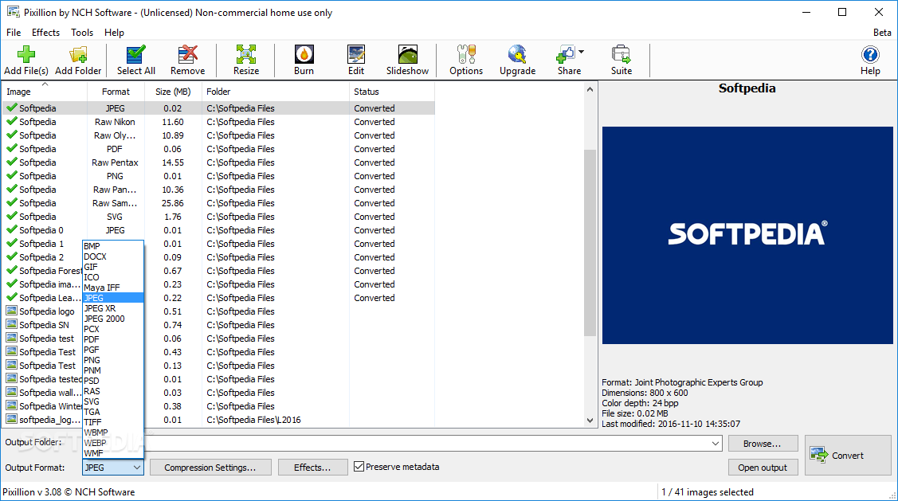Toggle the Preserve metadata checkbox
Viewport: 898px width, 501px height.
[x=359, y=467]
